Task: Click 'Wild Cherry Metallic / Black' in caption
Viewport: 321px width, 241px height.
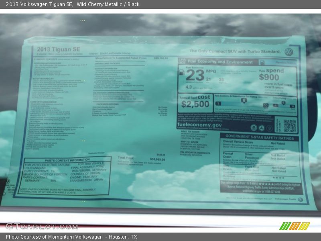Action: coord(108,4)
